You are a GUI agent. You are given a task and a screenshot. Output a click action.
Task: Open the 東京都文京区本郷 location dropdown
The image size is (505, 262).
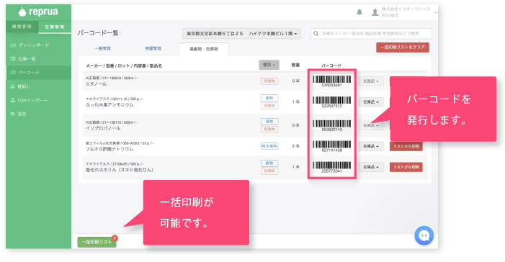pos(241,34)
